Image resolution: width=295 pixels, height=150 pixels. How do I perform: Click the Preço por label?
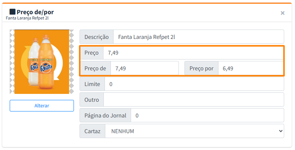click(201, 68)
